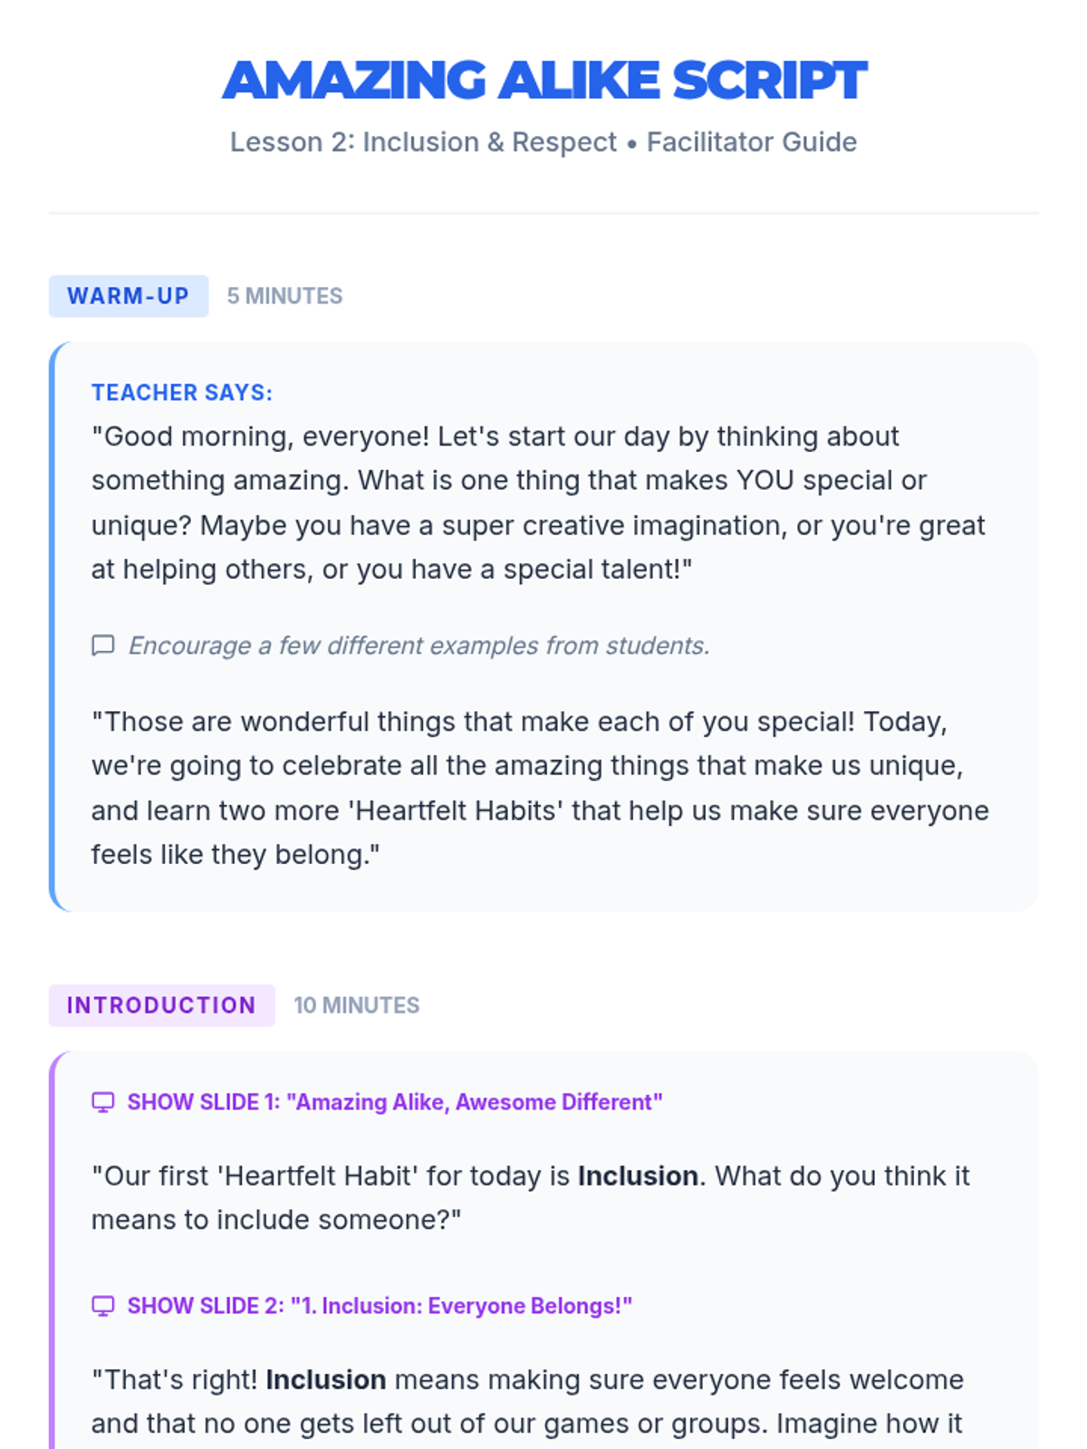Click the Encourage a few different examples note
Image resolution: width=1087 pixels, height=1449 pixels.
click(418, 646)
